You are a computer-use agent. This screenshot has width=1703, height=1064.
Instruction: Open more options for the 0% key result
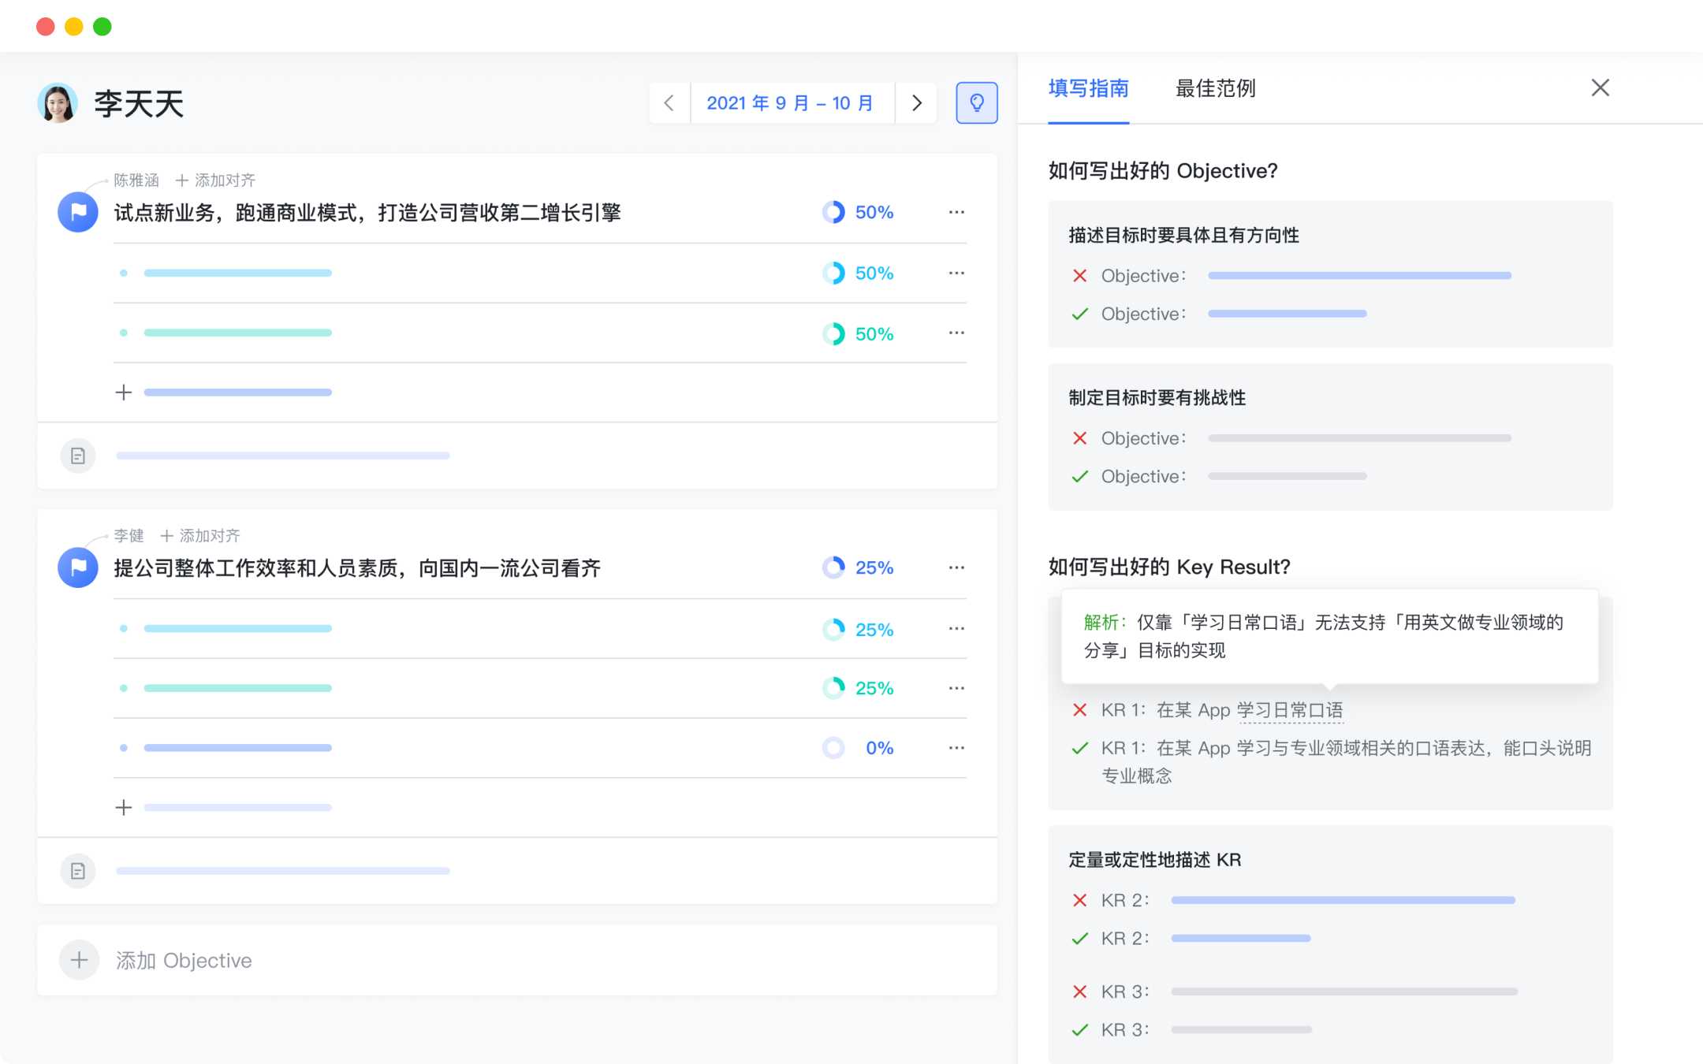click(x=956, y=748)
